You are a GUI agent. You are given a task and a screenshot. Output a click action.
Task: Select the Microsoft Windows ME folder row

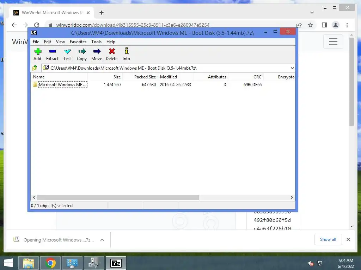[x=163, y=84]
